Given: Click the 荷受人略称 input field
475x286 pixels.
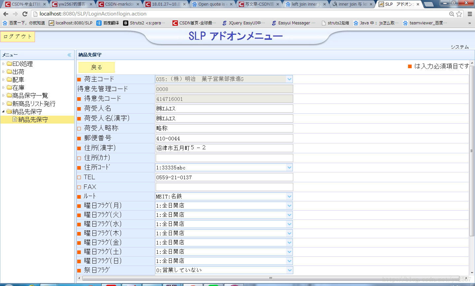Looking at the screenshot, I should (x=224, y=128).
